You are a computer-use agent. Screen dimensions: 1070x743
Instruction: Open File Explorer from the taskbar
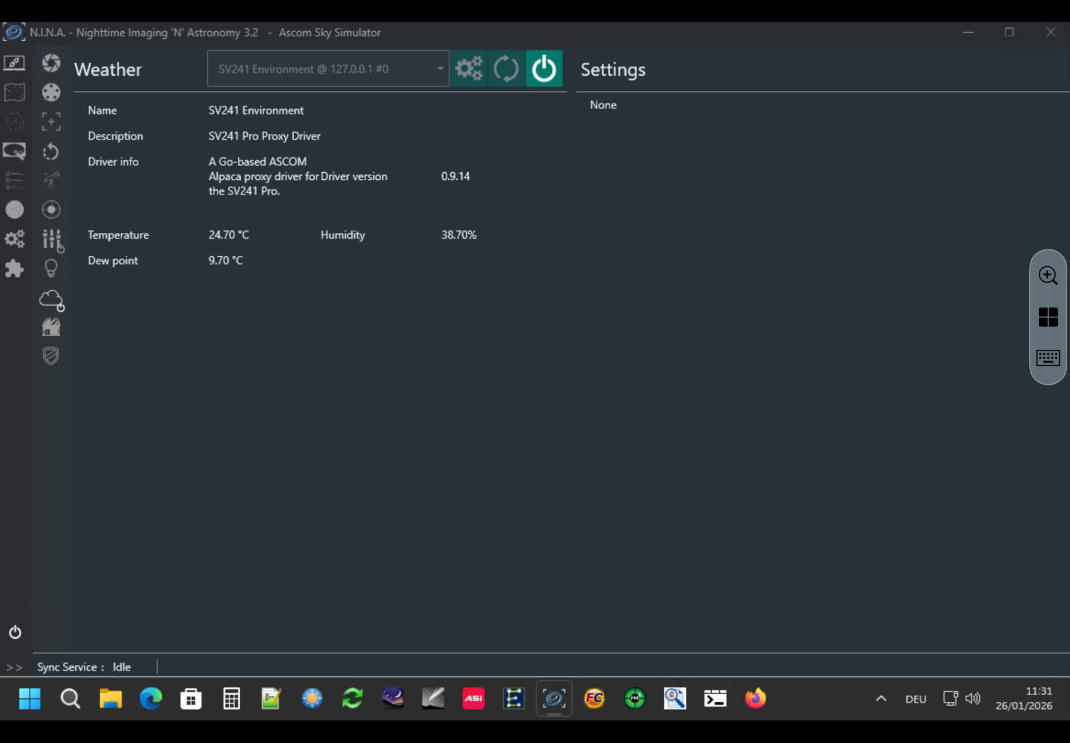click(110, 698)
